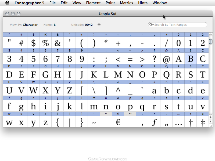Viewport: 215px width, 161px height.
Task: Select the glyph cell for lowercase m
Action: [94, 106]
